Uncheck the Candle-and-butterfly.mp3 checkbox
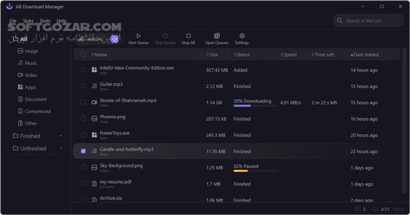Screen dimensions: 410x215 (83, 151)
